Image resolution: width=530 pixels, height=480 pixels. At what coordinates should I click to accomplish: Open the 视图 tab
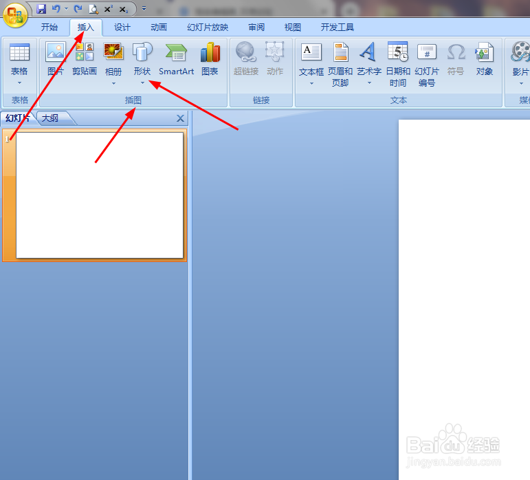(292, 27)
